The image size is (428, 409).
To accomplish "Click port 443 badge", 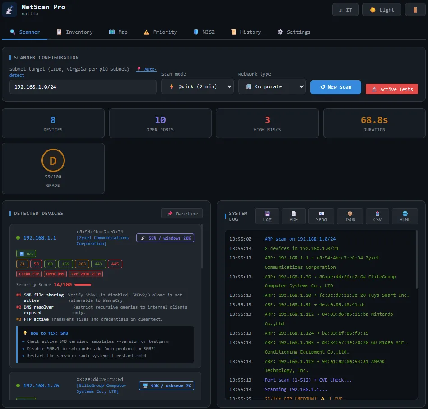I will coord(98,264).
